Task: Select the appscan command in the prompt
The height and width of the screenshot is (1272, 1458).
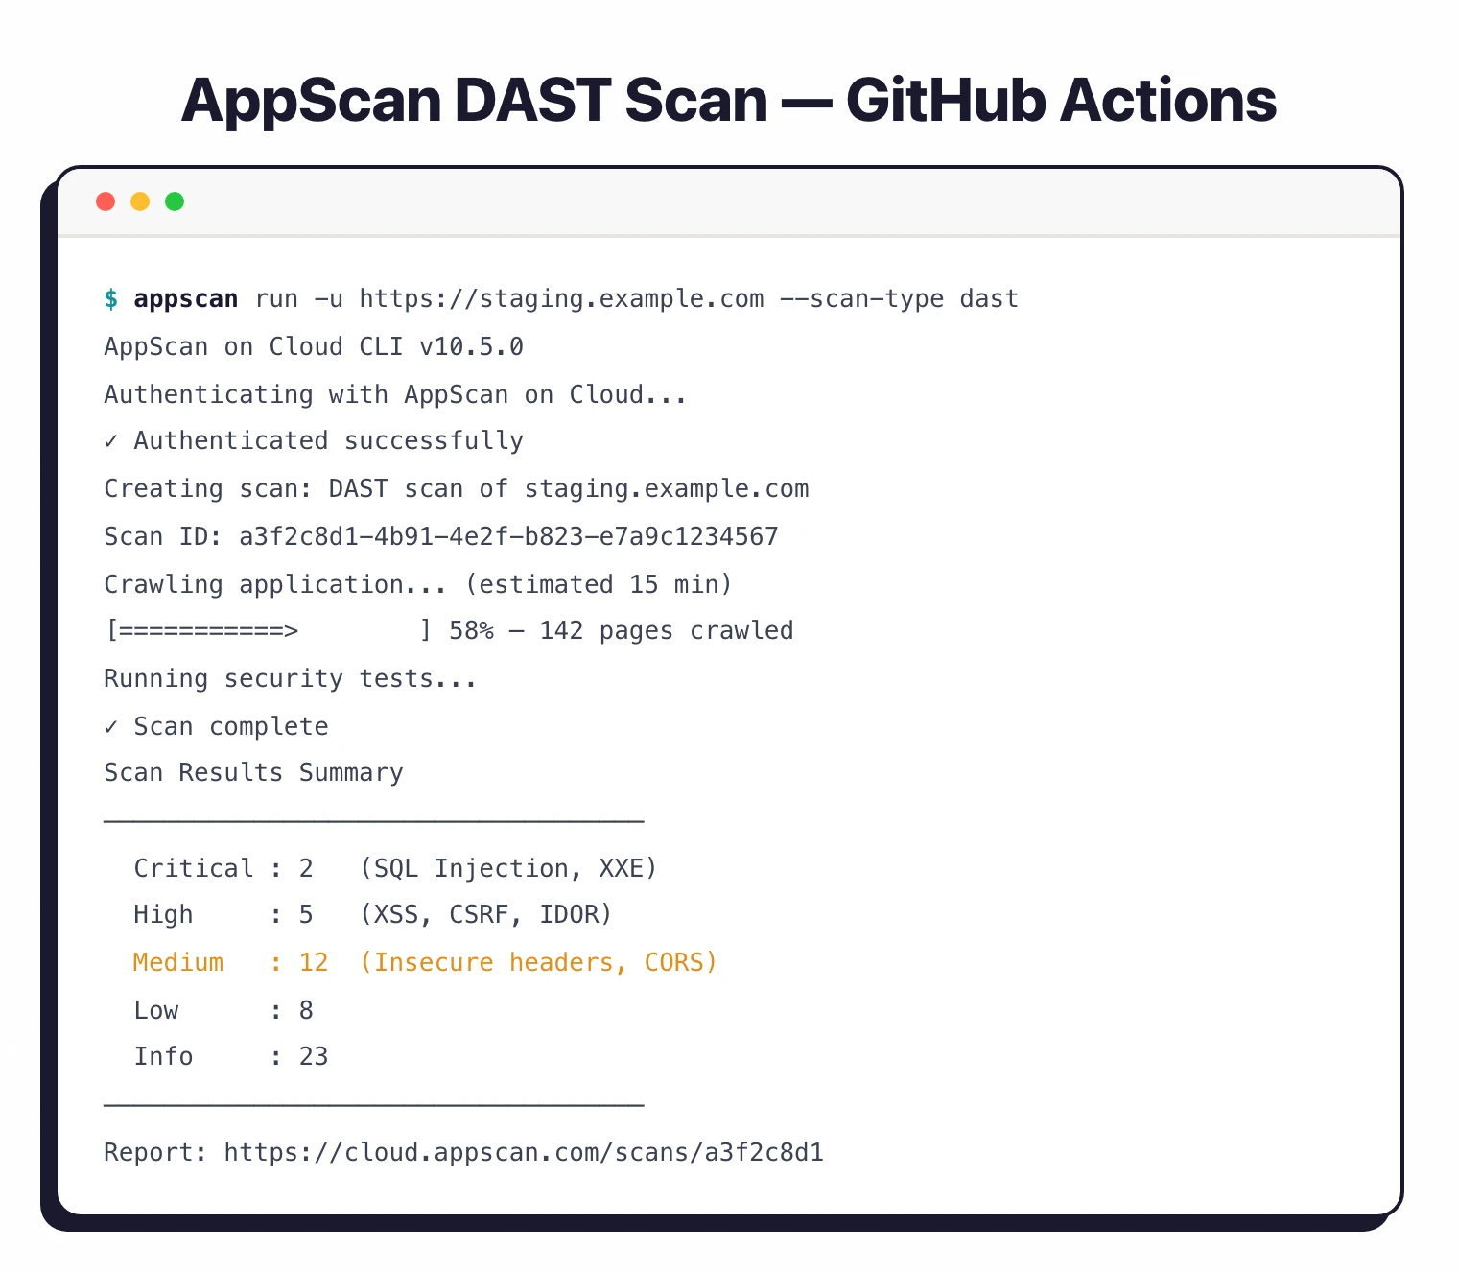Action: coord(186,298)
